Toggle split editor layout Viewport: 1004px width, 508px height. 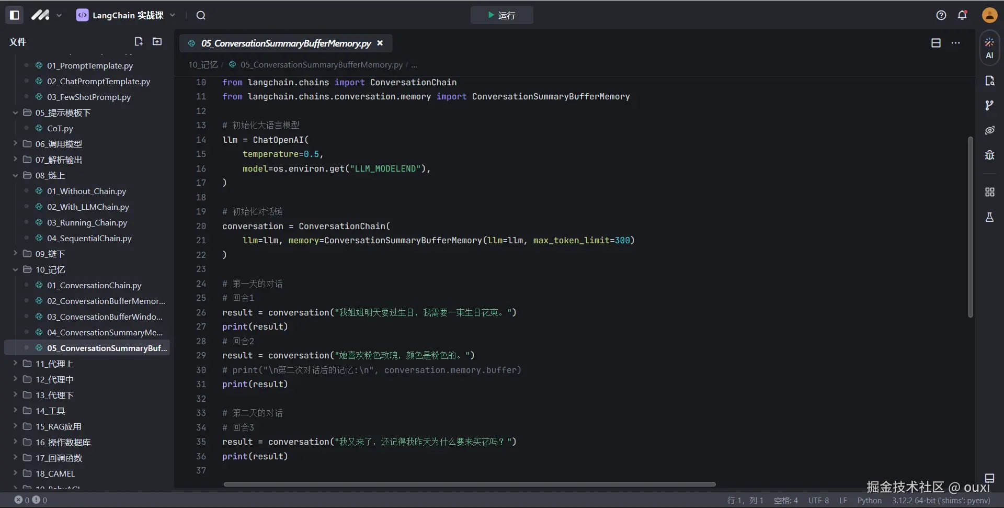pos(936,43)
